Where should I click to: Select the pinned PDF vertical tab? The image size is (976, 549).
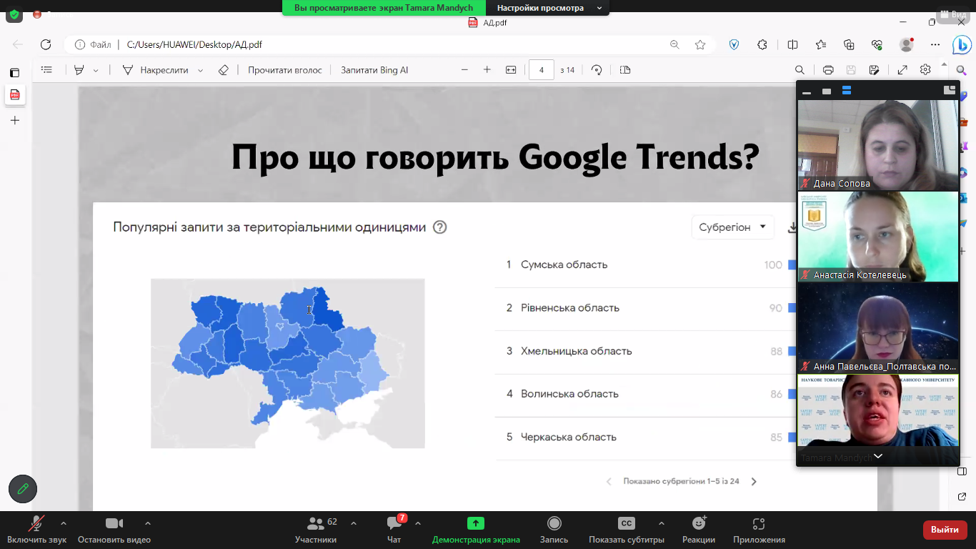coord(14,95)
